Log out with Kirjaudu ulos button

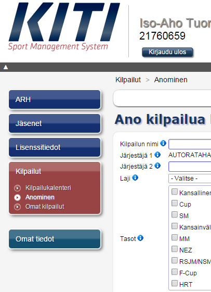tap(167, 52)
